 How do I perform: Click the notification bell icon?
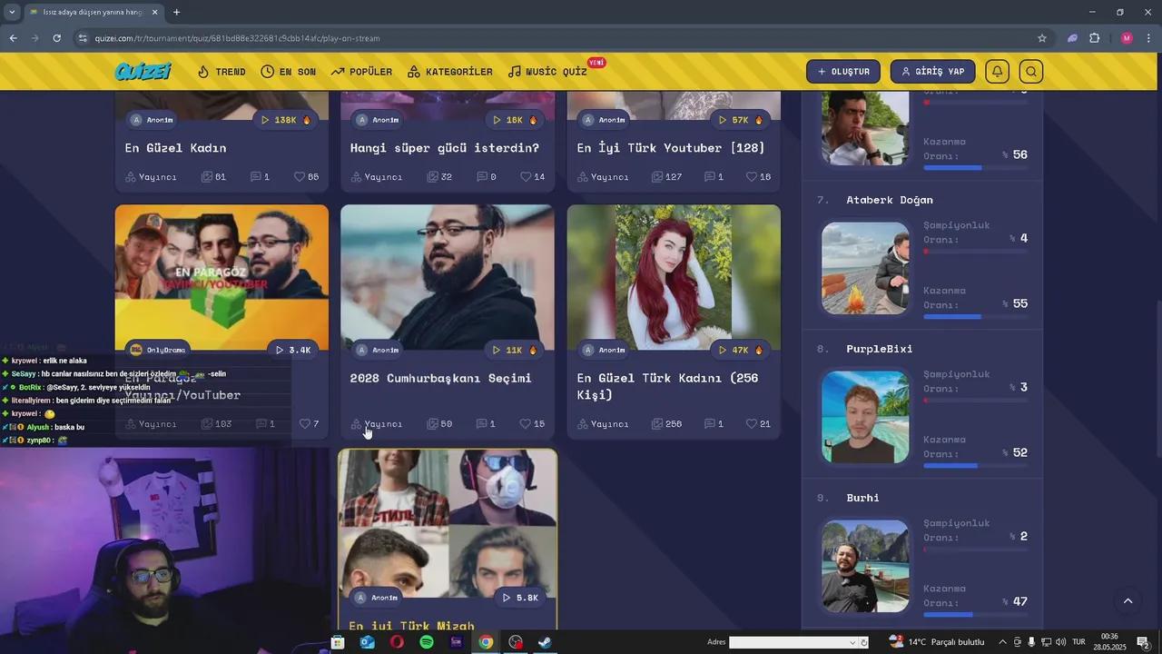pyautogui.click(x=997, y=72)
